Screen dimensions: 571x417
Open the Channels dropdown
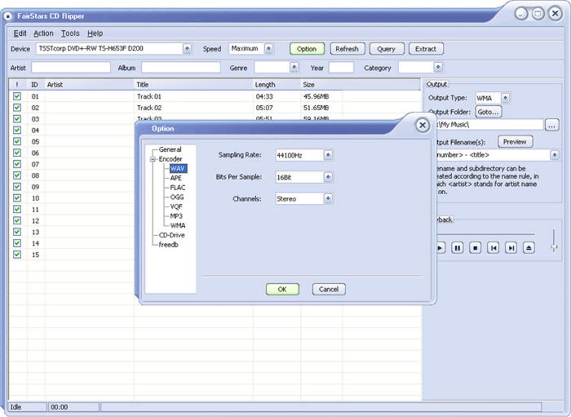point(328,199)
